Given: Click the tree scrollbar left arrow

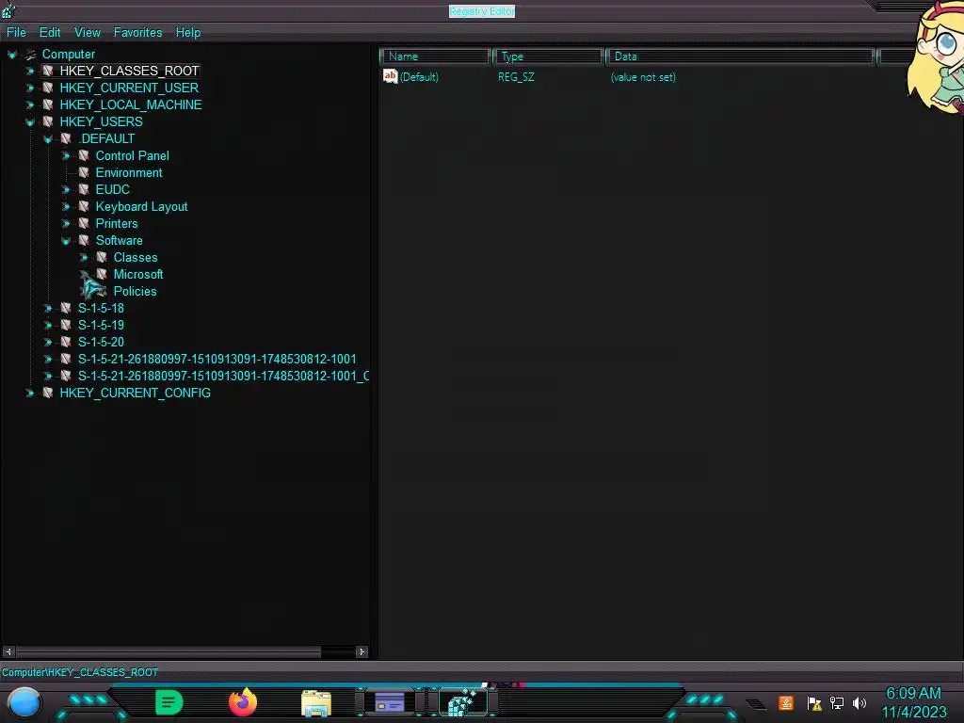Looking at the screenshot, I should [8, 651].
